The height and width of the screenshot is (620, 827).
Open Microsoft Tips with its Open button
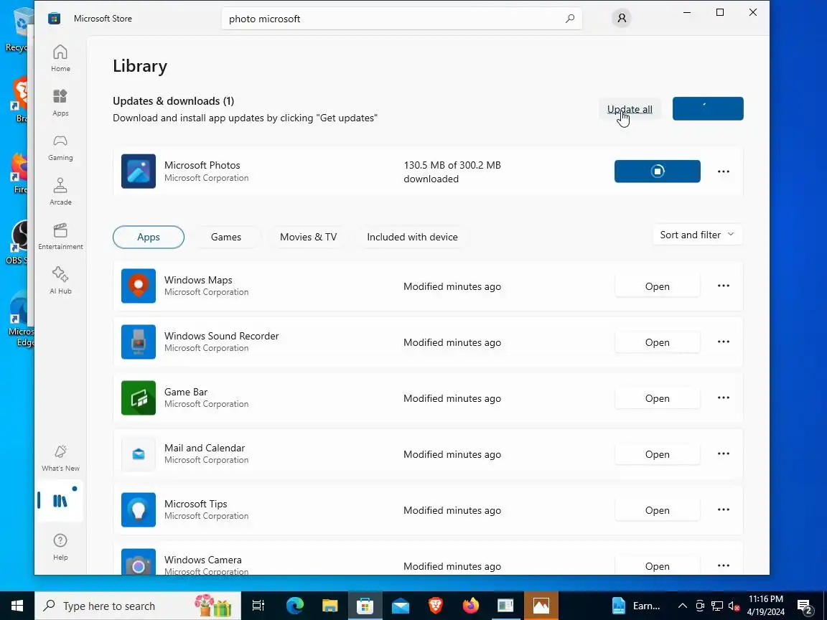coord(657,510)
